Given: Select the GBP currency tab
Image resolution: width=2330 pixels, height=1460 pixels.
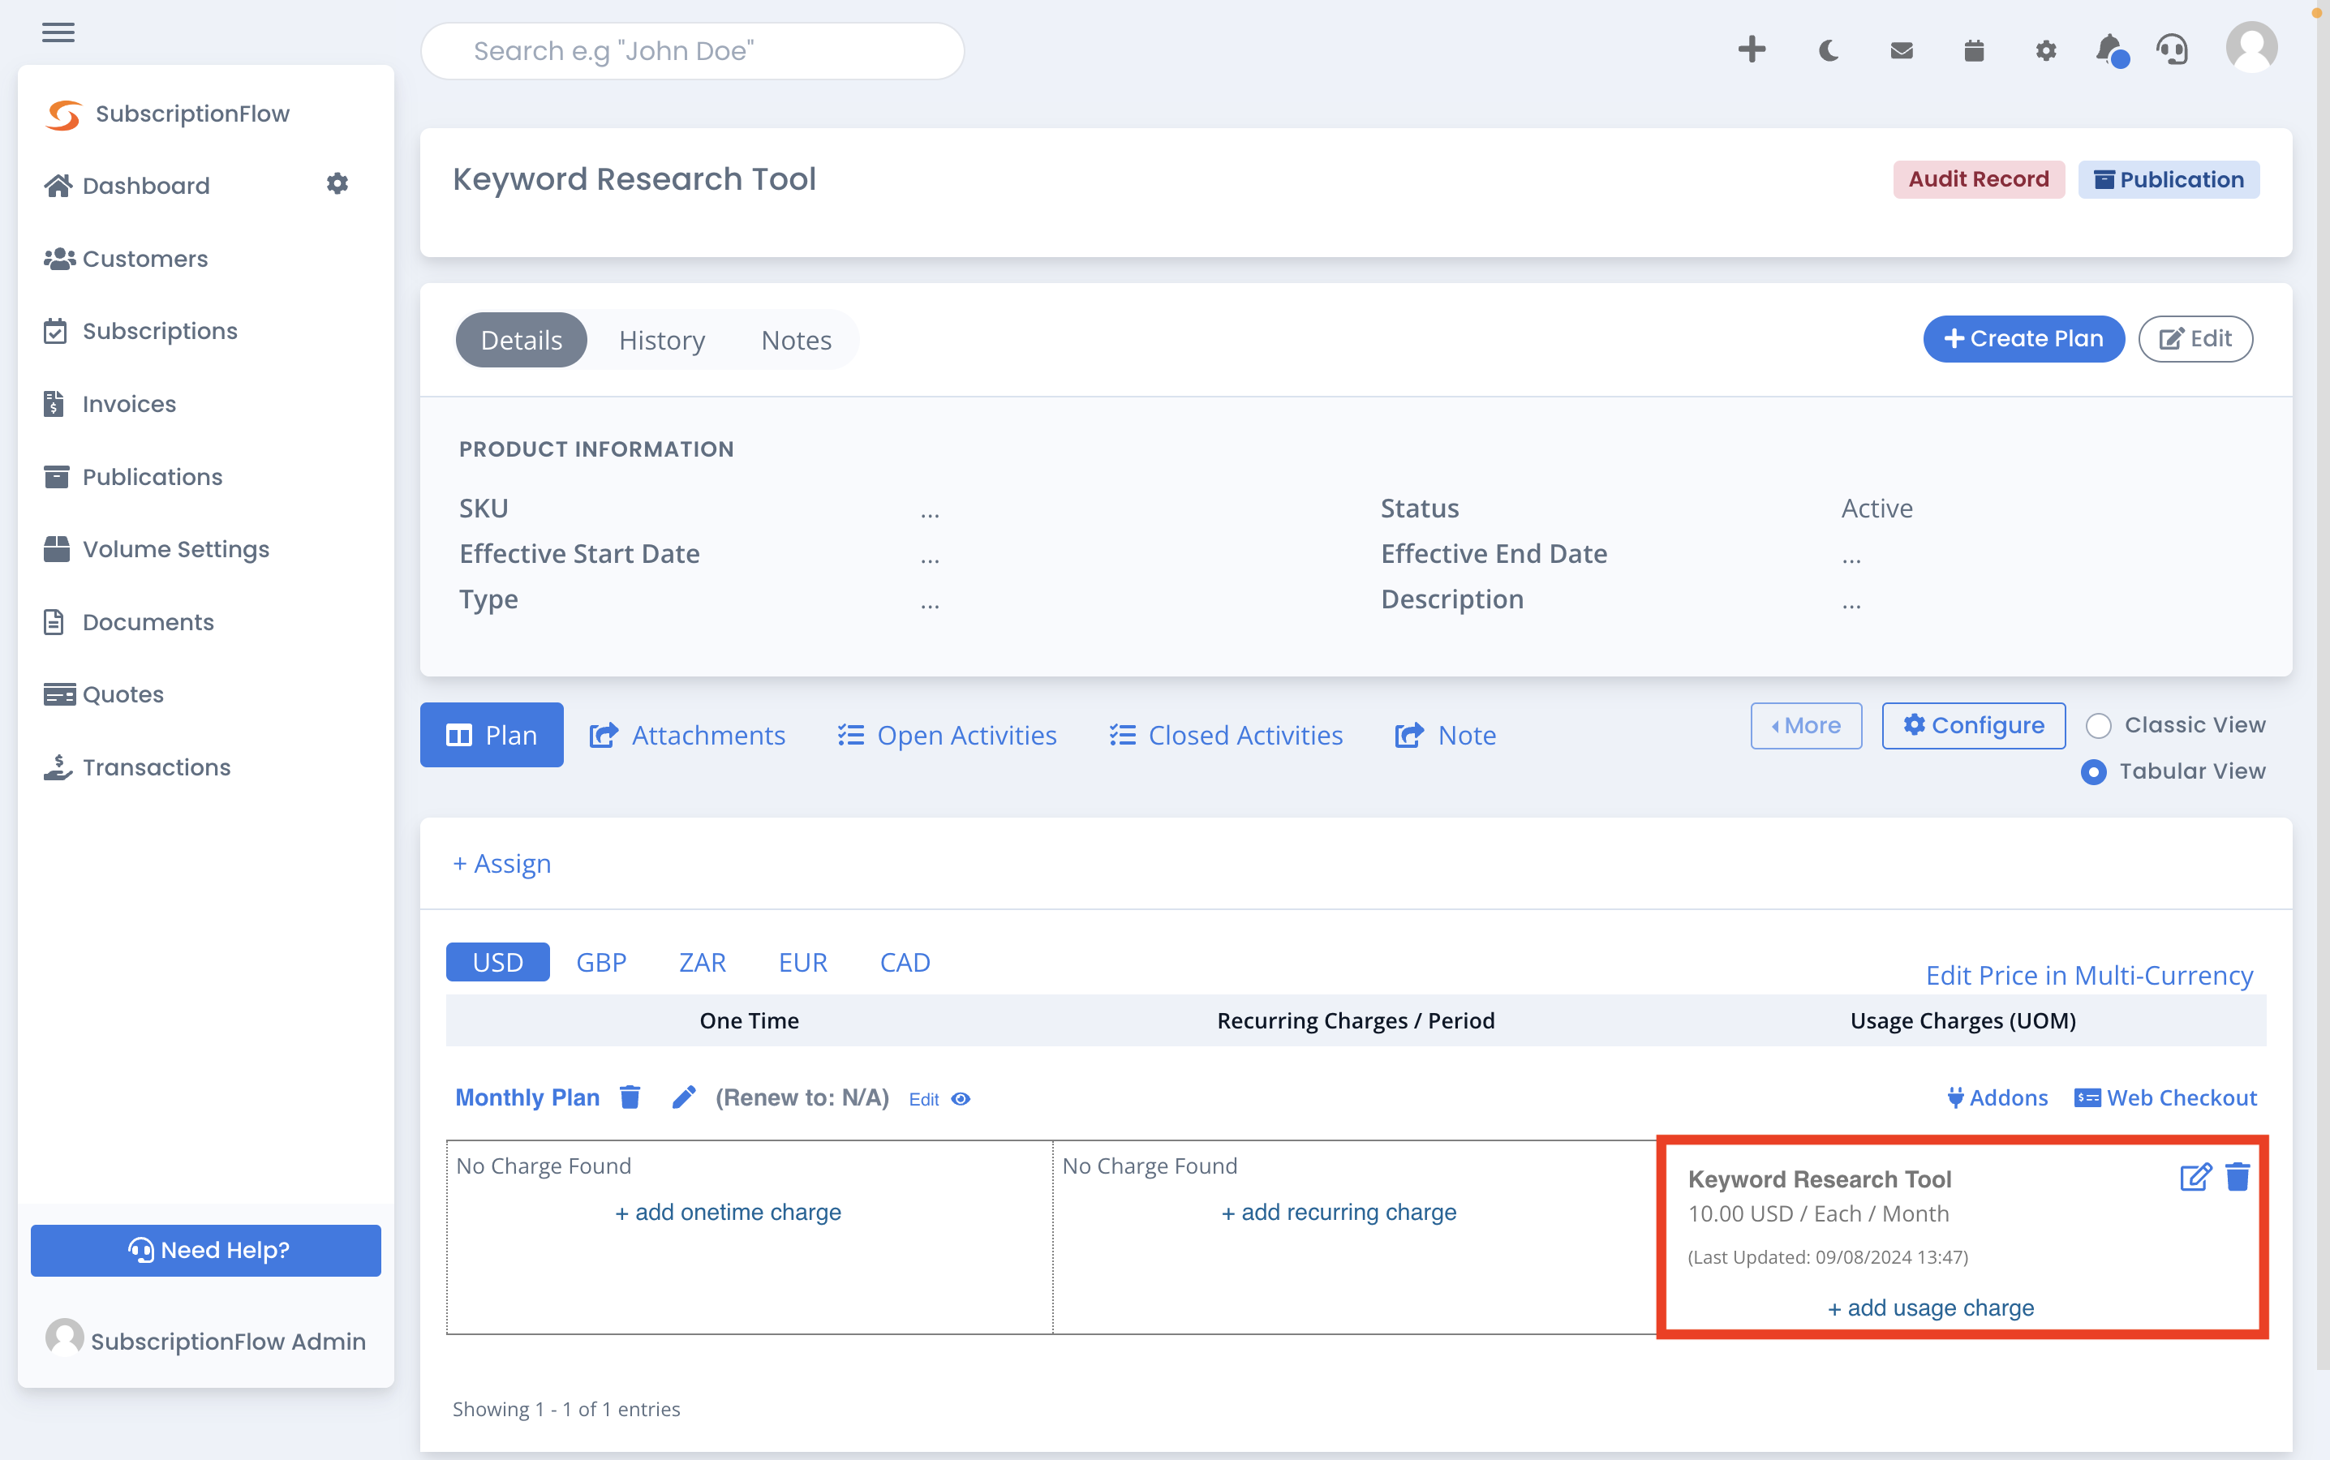Looking at the screenshot, I should [x=600, y=963].
